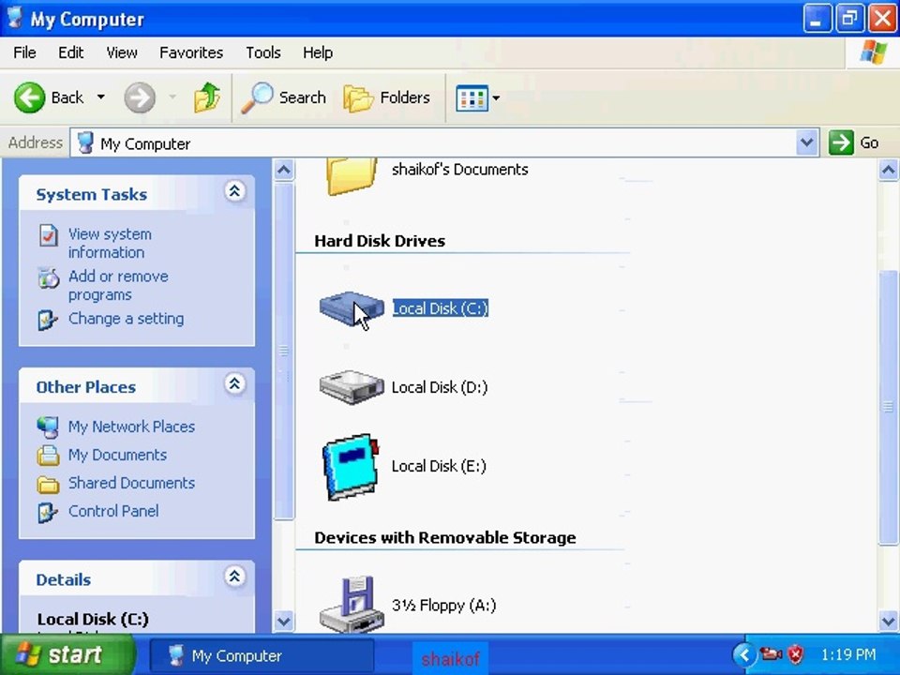Screen dimensions: 900x675
Task: Click the Control Panel sidebar icon
Action: [x=48, y=512]
